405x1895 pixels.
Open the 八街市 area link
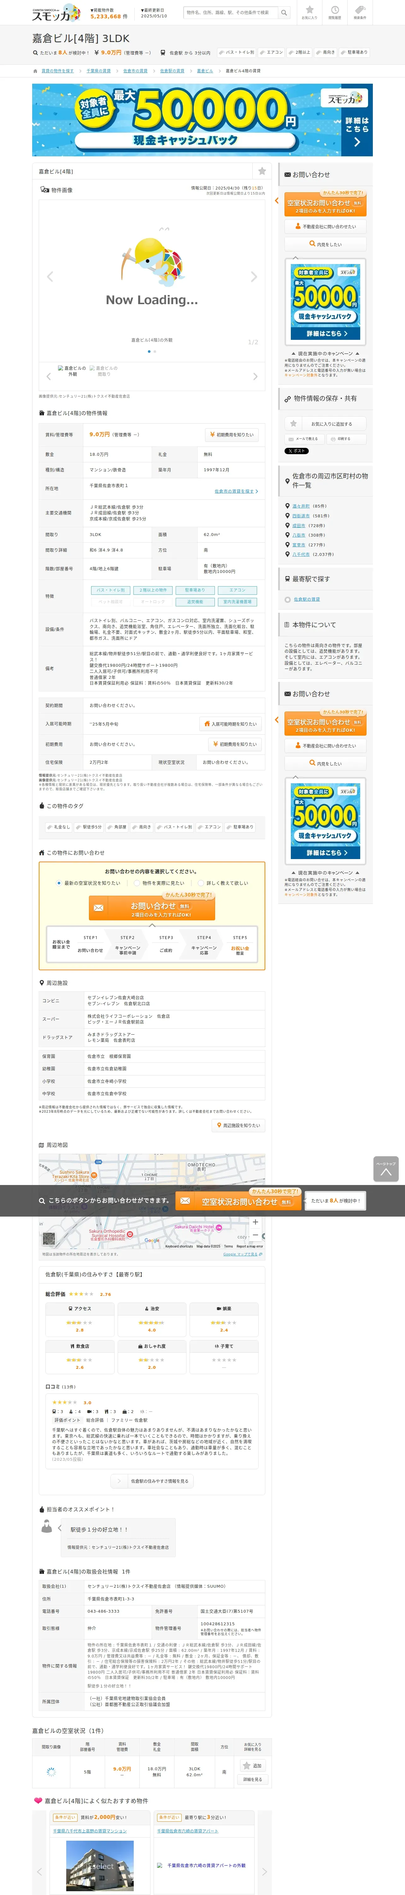point(298,536)
